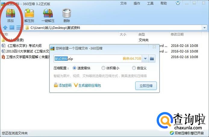Click the browse folder icon in dialog

click(x=152, y=58)
